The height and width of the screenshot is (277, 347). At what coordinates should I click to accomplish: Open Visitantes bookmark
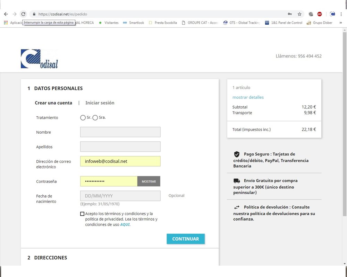coord(109,23)
